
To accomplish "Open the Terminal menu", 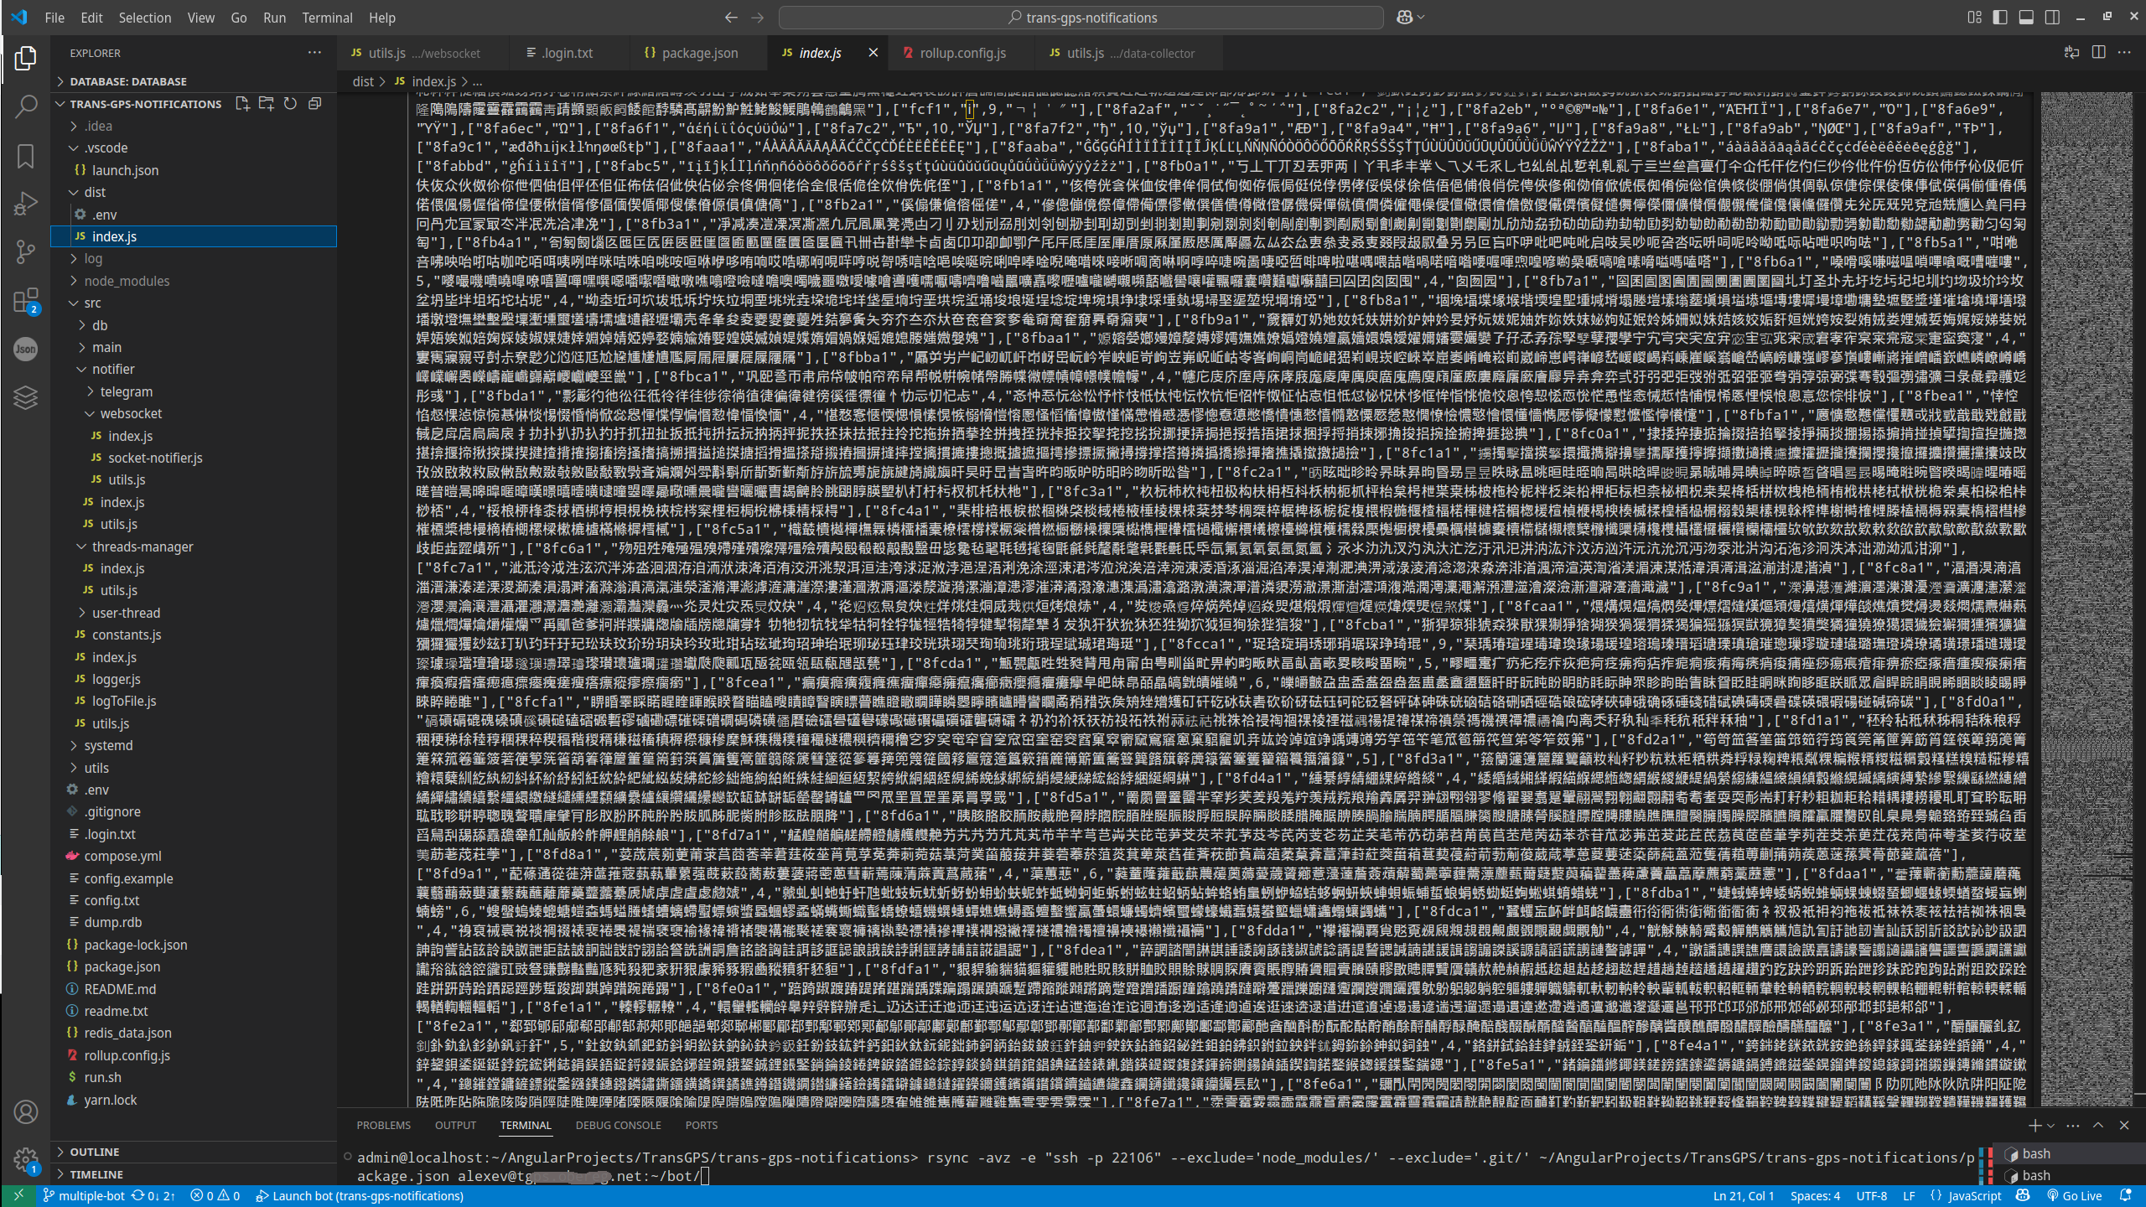I will point(327,17).
